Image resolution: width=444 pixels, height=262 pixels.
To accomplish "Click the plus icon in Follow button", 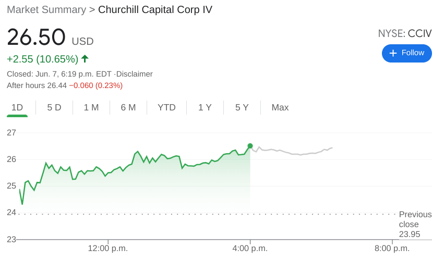I will point(393,53).
